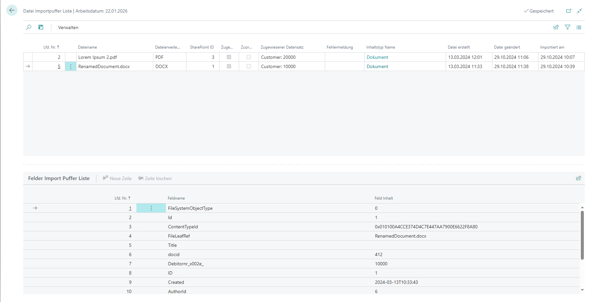This screenshot has height=302, width=606.
Task: Open Dokument link in Lorem Ipsum row
Action: (377, 57)
